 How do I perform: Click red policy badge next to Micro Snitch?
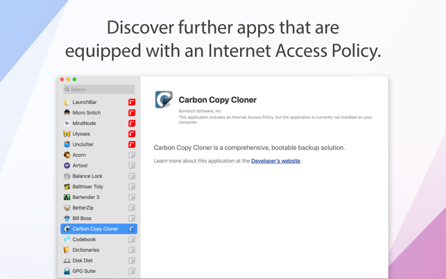(132, 112)
